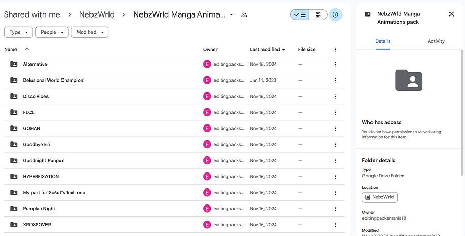Screen dimensions: 465x236
Task: Expand the NebzWrld Manga Anima... folder menu arrow
Action: (x=231, y=15)
